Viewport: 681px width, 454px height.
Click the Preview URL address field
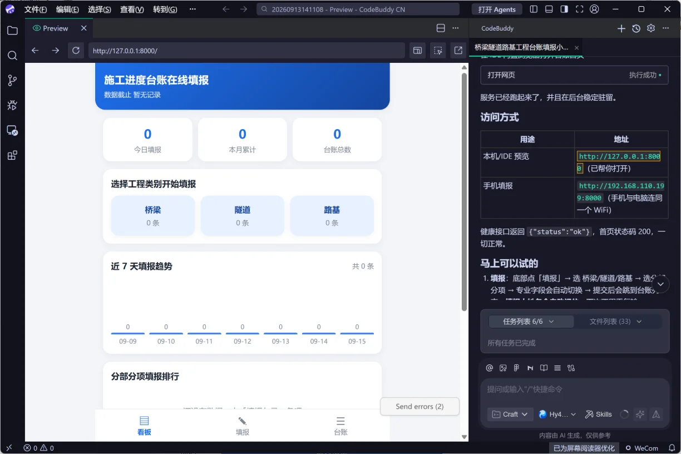point(246,51)
